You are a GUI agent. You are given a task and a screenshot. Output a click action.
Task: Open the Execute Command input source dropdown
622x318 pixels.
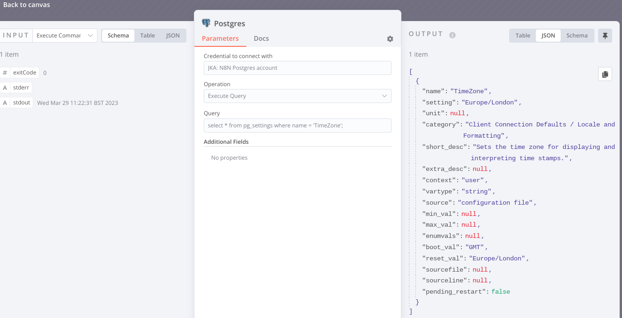[x=65, y=36]
